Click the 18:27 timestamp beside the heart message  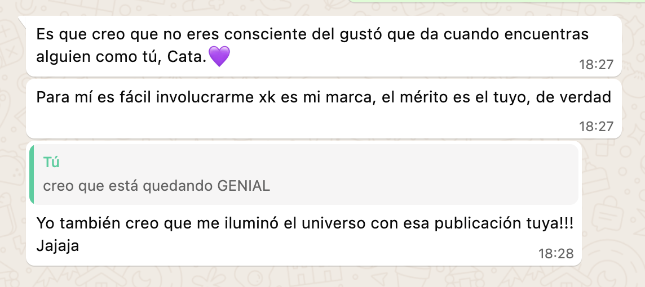(x=596, y=65)
